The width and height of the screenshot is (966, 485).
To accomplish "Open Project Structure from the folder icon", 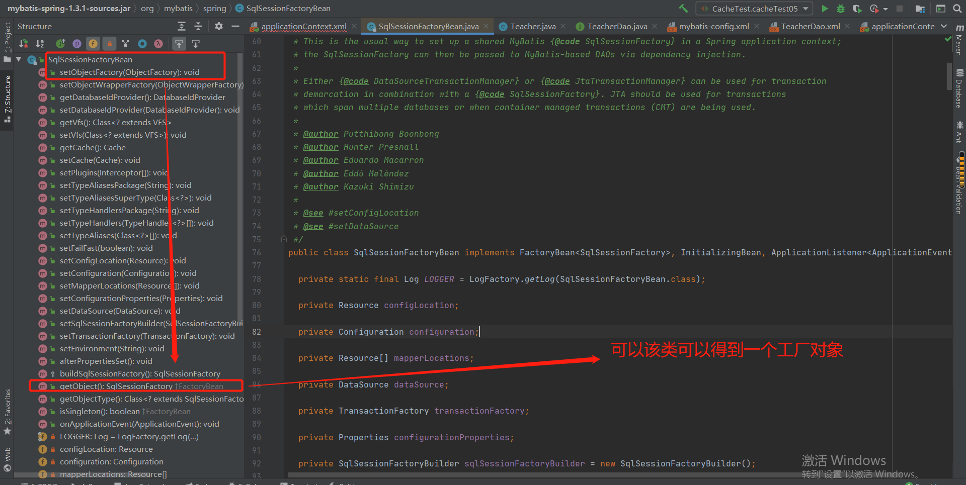I will (920, 8).
